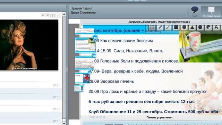
Task: Pick the pie-sector shape tool
Action: pos(208,27)
